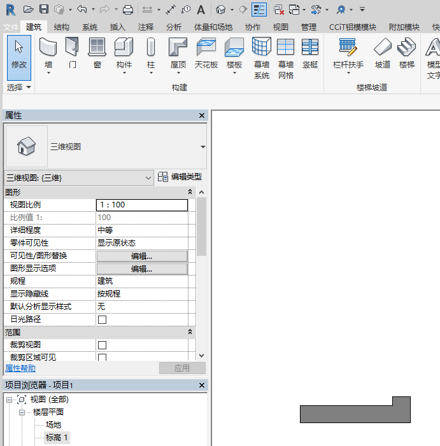Toggle Thin Lines icon in quick access toolbar
This screenshot has height=446, width=440.
[259, 10]
